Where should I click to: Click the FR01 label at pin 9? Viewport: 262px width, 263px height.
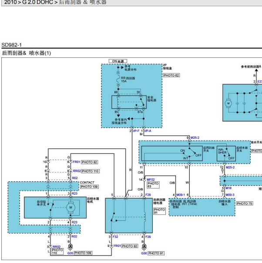117,246
